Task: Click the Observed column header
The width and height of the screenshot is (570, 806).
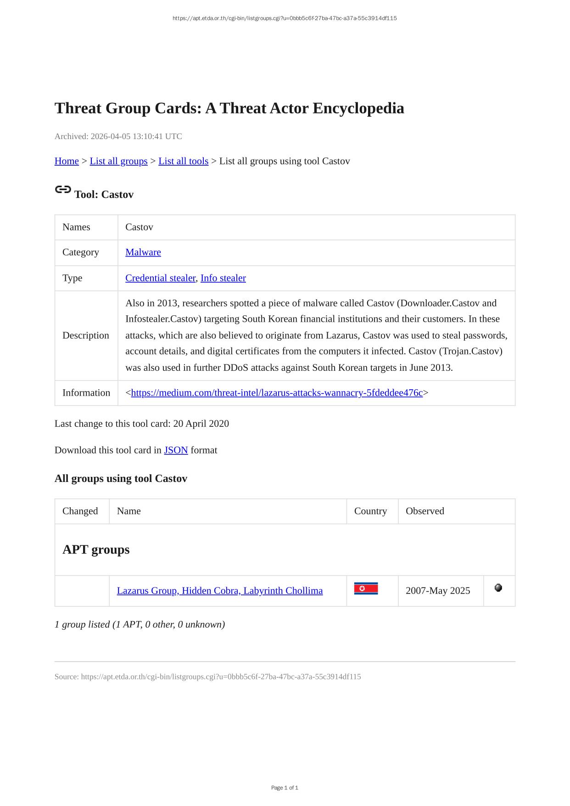Action: click(x=425, y=511)
